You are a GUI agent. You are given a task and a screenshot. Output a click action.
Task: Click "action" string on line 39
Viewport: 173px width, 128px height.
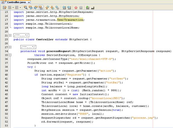[x=106, y=71]
